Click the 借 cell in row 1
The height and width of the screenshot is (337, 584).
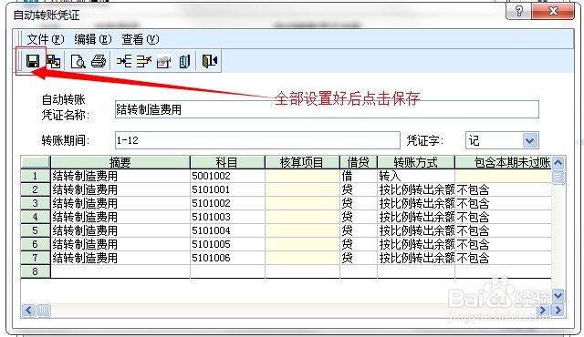tap(359, 176)
